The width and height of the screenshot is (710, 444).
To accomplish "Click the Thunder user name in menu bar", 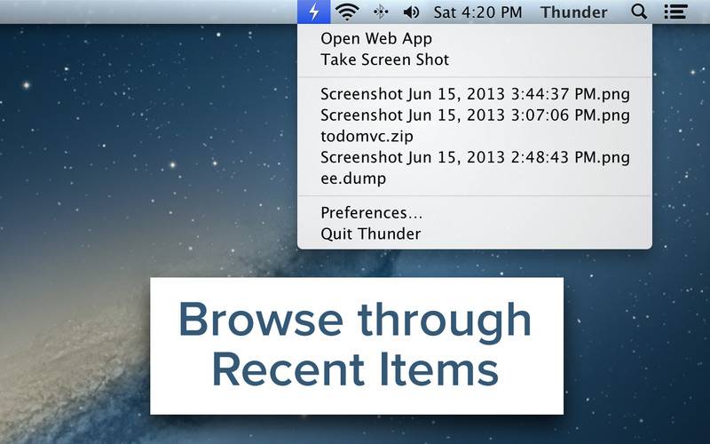I will (573, 12).
